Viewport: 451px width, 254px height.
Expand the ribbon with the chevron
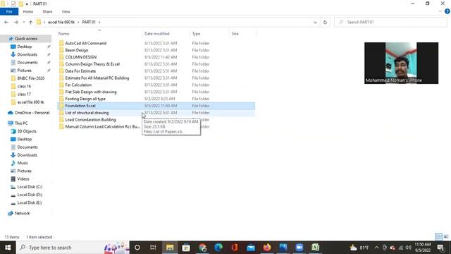click(x=440, y=11)
